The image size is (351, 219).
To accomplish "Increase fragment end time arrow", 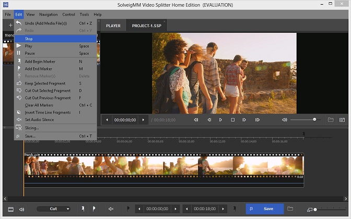I will 223,209.
